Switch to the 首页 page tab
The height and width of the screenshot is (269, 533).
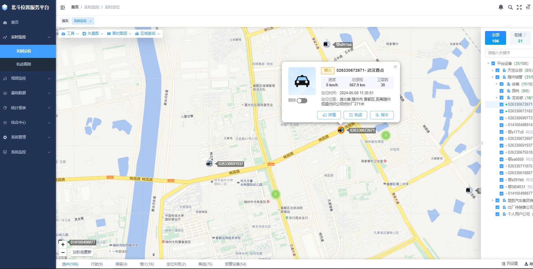pos(65,21)
